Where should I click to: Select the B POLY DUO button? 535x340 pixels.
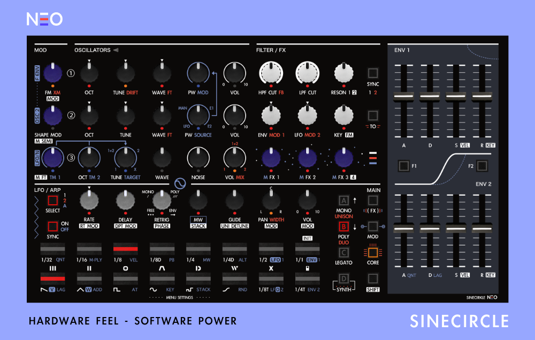343,227
